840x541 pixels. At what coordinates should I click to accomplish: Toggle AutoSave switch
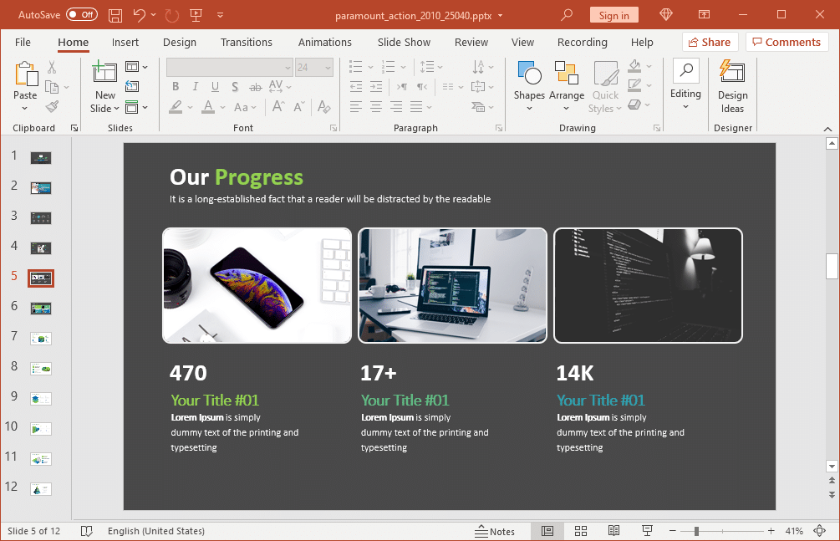pyautogui.click(x=81, y=15)
